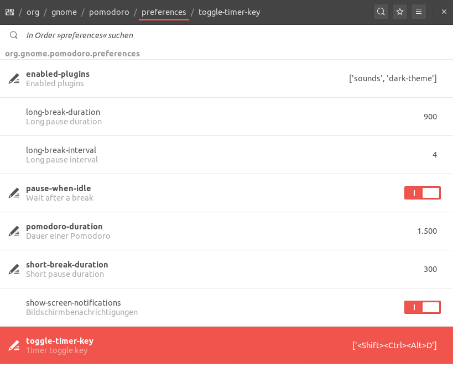Open the long-break-duration key row
The image size is (453, 378).
point(227,117)
